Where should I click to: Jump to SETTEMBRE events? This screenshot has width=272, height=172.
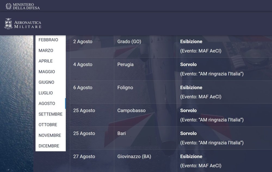click(51, 114)
